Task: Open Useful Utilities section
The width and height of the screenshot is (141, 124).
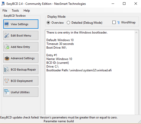Action: coord(21,92)
